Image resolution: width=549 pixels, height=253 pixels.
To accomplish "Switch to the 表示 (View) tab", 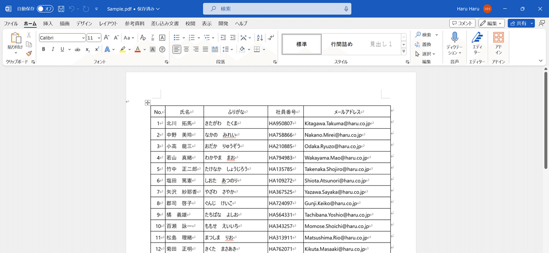I will pyautogui.click(x=207, y=23).
